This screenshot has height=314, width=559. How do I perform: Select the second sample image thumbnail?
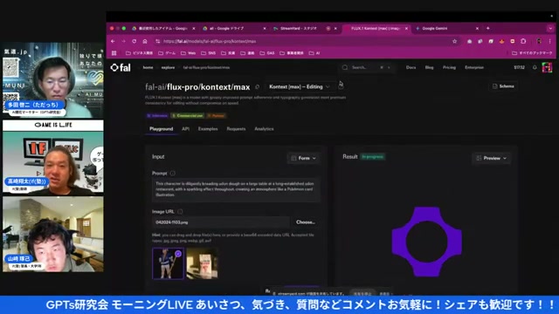coord(202,263)
